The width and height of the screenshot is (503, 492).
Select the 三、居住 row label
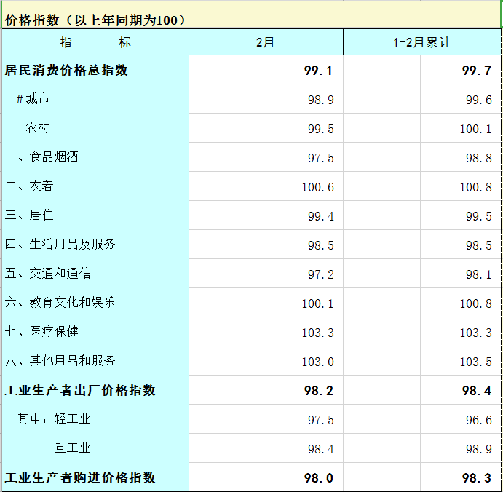coord(29,215)
